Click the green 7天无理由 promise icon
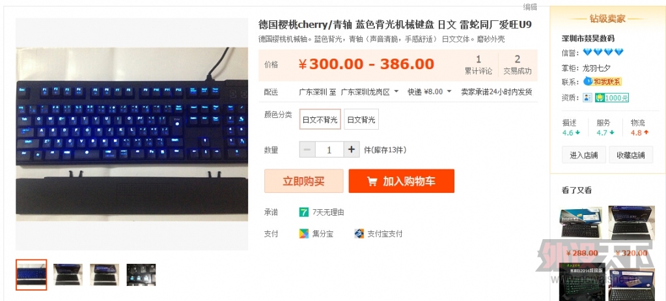 [x=303, y=212]
